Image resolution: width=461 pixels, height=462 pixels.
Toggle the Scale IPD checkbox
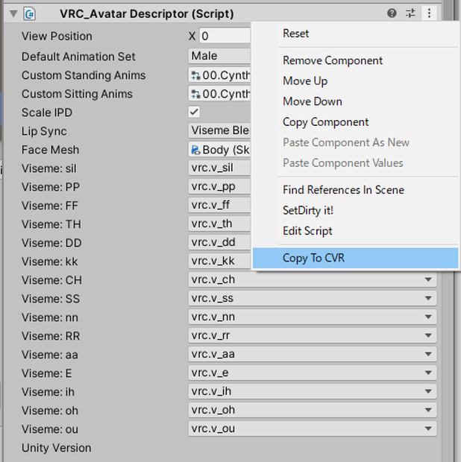tap(194, 112)
